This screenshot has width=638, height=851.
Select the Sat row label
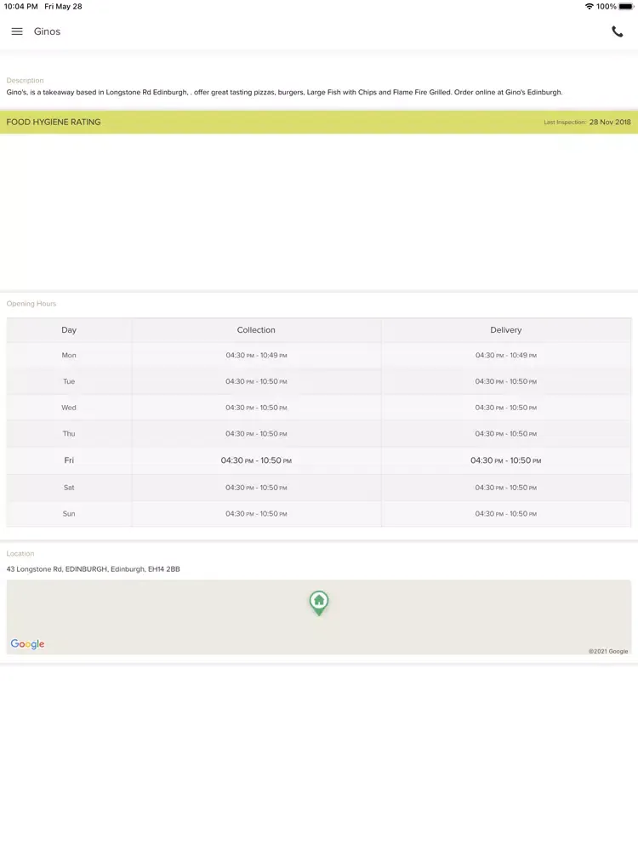[x=69, y=488]
